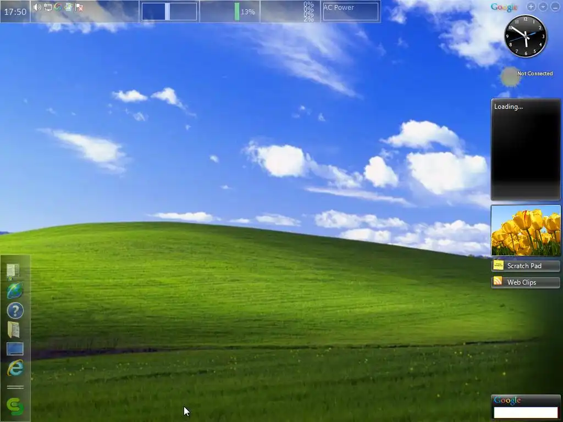563x422 pixels.
Task: Click the Google search input box
Action: [526, 412]
